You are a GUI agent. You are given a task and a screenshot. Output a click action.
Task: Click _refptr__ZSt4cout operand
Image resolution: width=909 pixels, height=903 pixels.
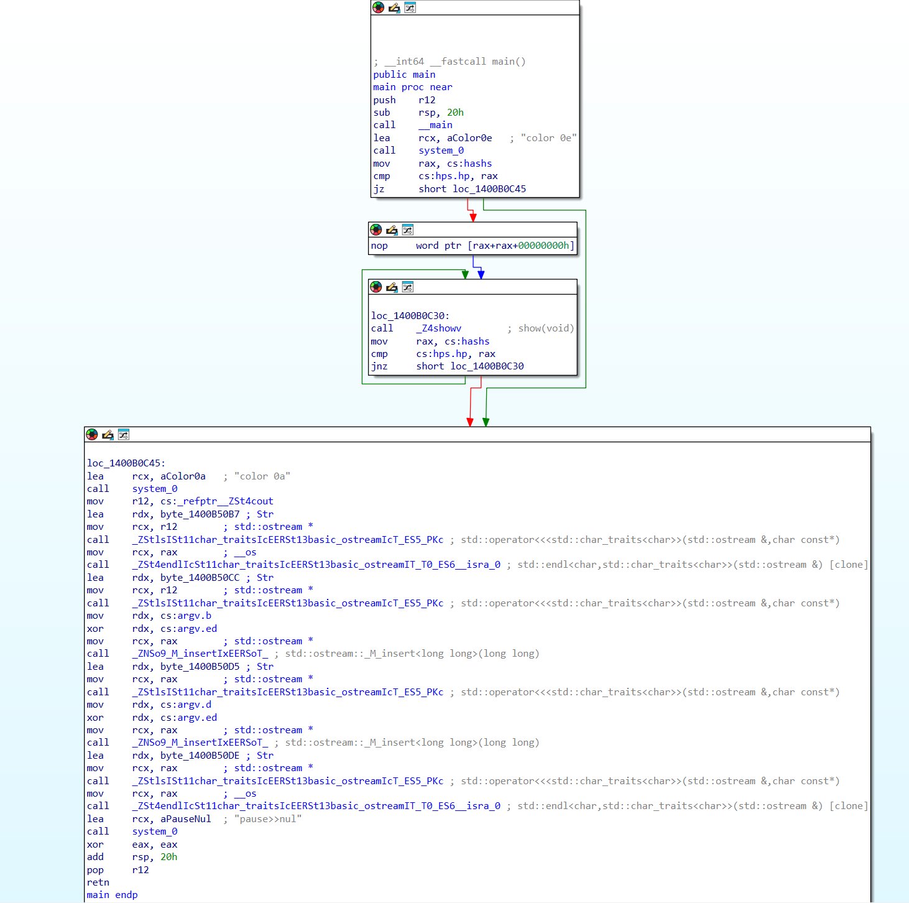pos(216,501)
